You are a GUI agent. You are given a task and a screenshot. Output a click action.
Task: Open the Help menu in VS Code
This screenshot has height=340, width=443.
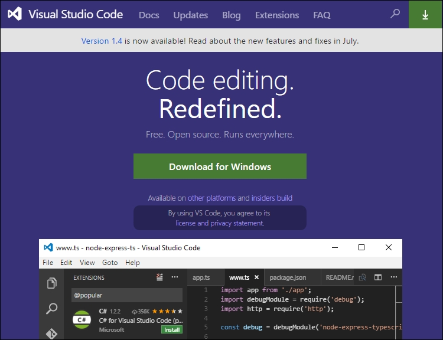tap(132, 263)
